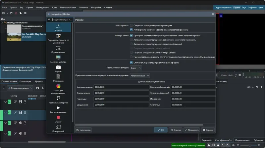Screen dimensions: 265x148
Task: Open the Файл menu
Action: pos(4,8)
